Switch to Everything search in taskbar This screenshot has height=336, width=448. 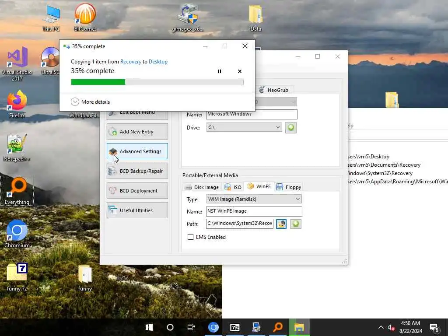278,327
